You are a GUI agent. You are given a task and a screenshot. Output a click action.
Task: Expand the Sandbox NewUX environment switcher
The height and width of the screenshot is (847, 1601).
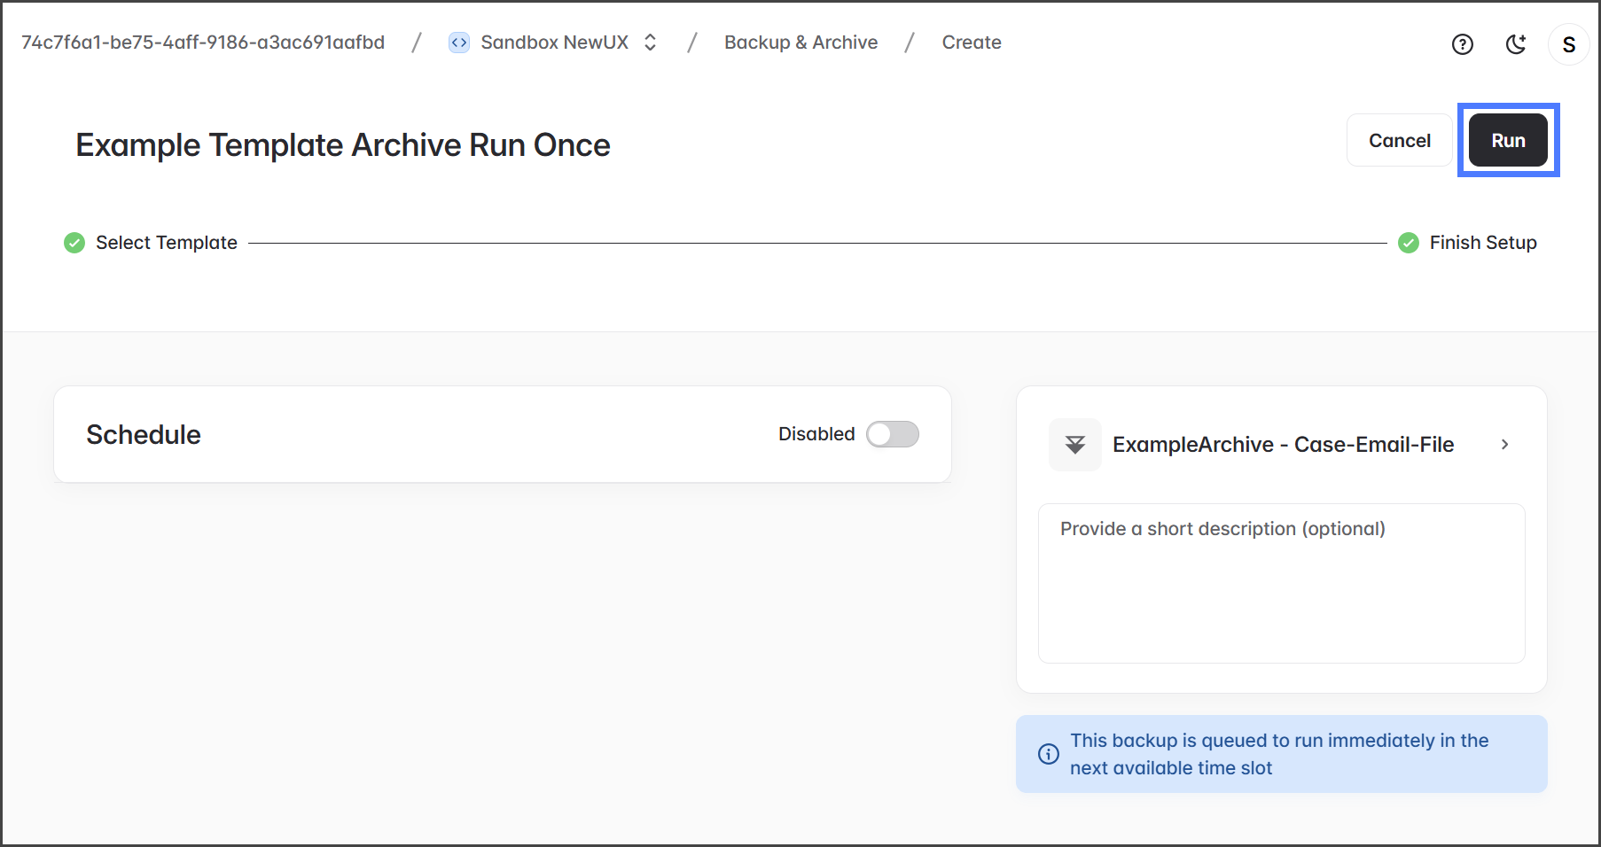pyautogui.click(x=650, y=43)
